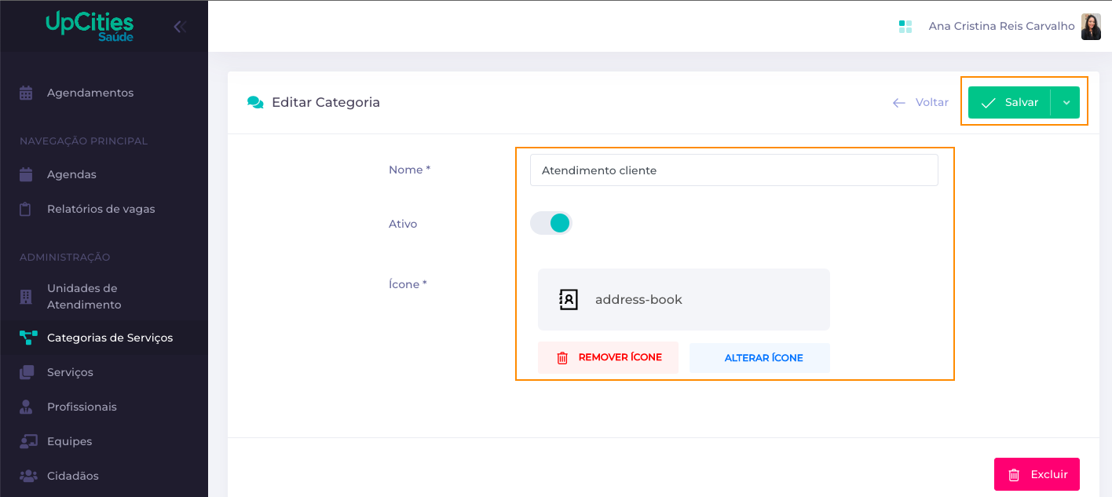Click the Serviços stacked-pages icon

pos(27,372)
